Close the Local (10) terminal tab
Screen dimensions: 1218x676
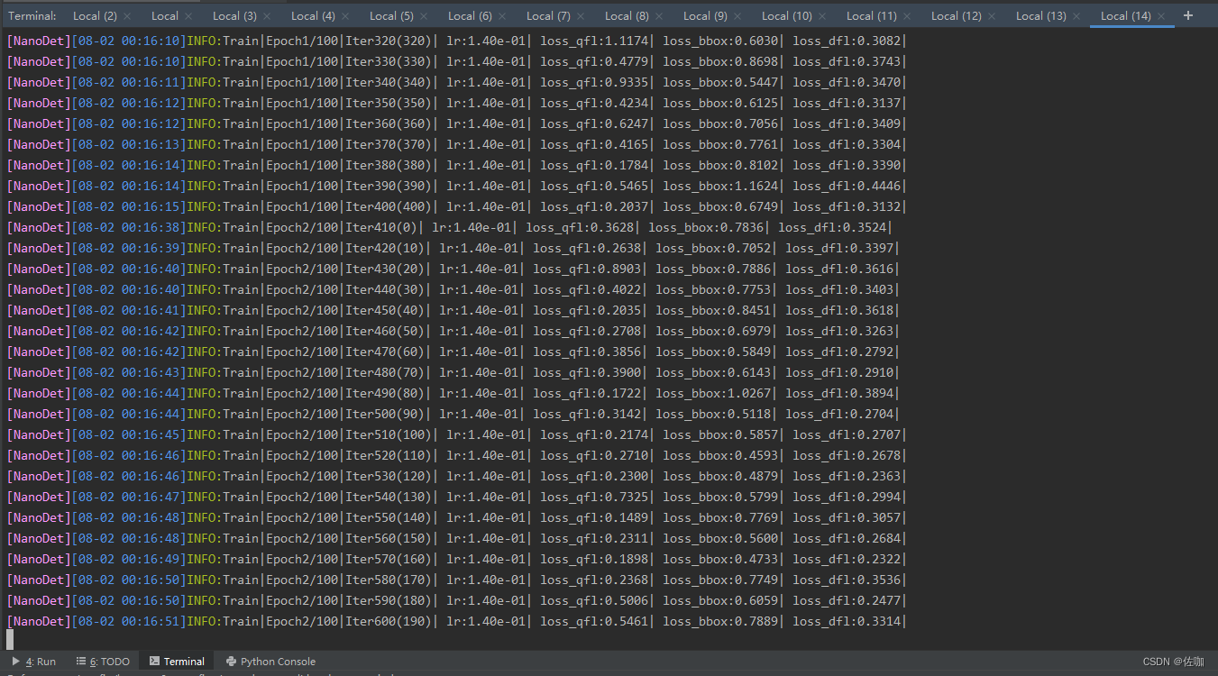(822, 16)
